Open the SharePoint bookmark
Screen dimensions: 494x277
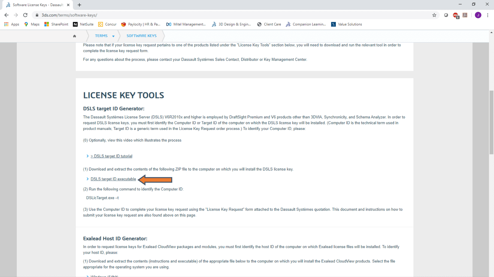(x=56, y=24)
